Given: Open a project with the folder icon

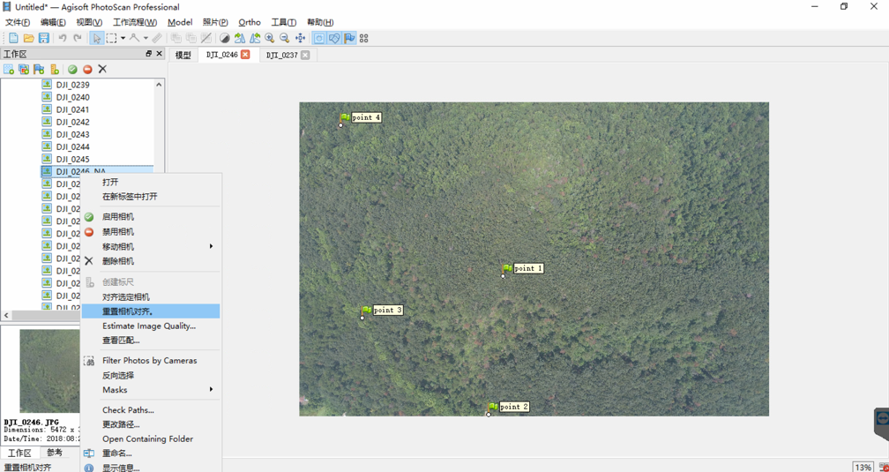Looking at the screenshot, I should click(x=28, y=38).
